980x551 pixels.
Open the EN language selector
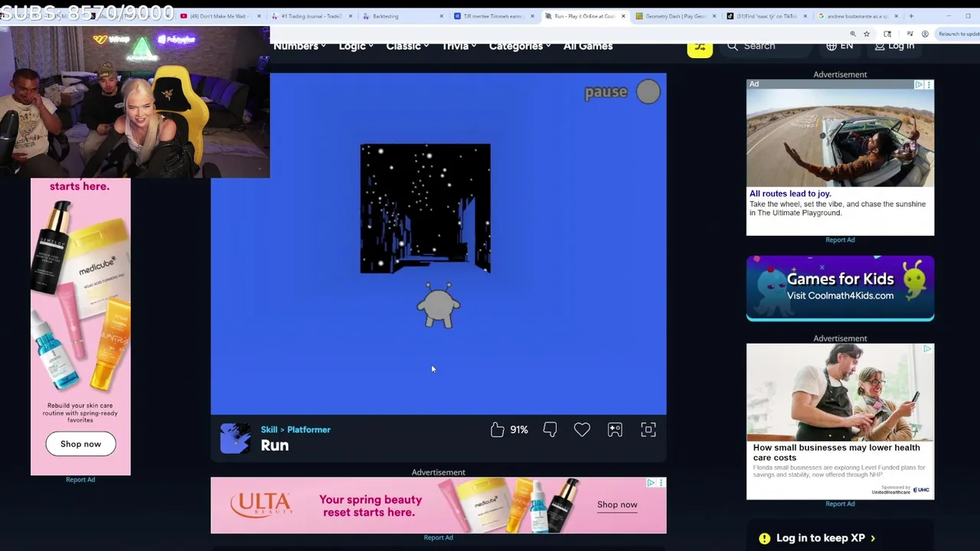click(x=840, y=46)
